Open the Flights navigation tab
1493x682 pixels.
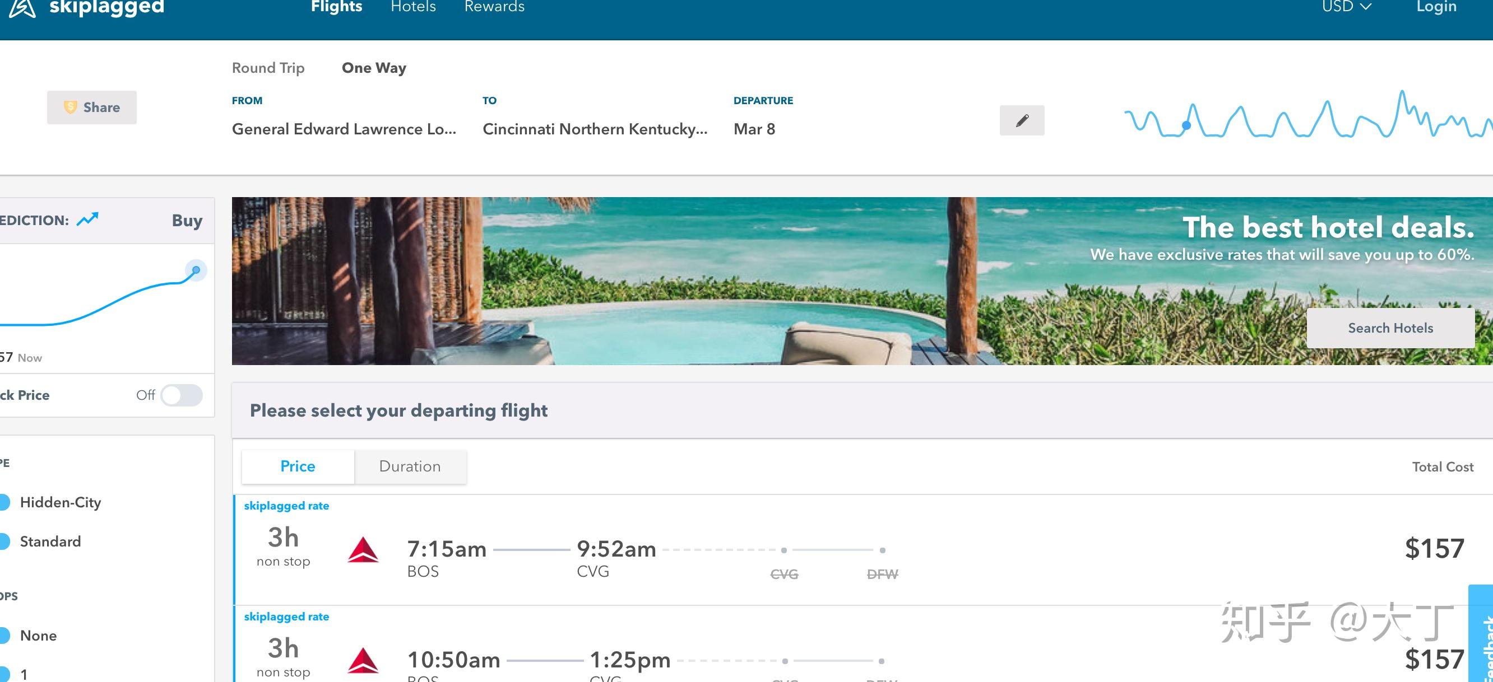click(x=336, y=6)
